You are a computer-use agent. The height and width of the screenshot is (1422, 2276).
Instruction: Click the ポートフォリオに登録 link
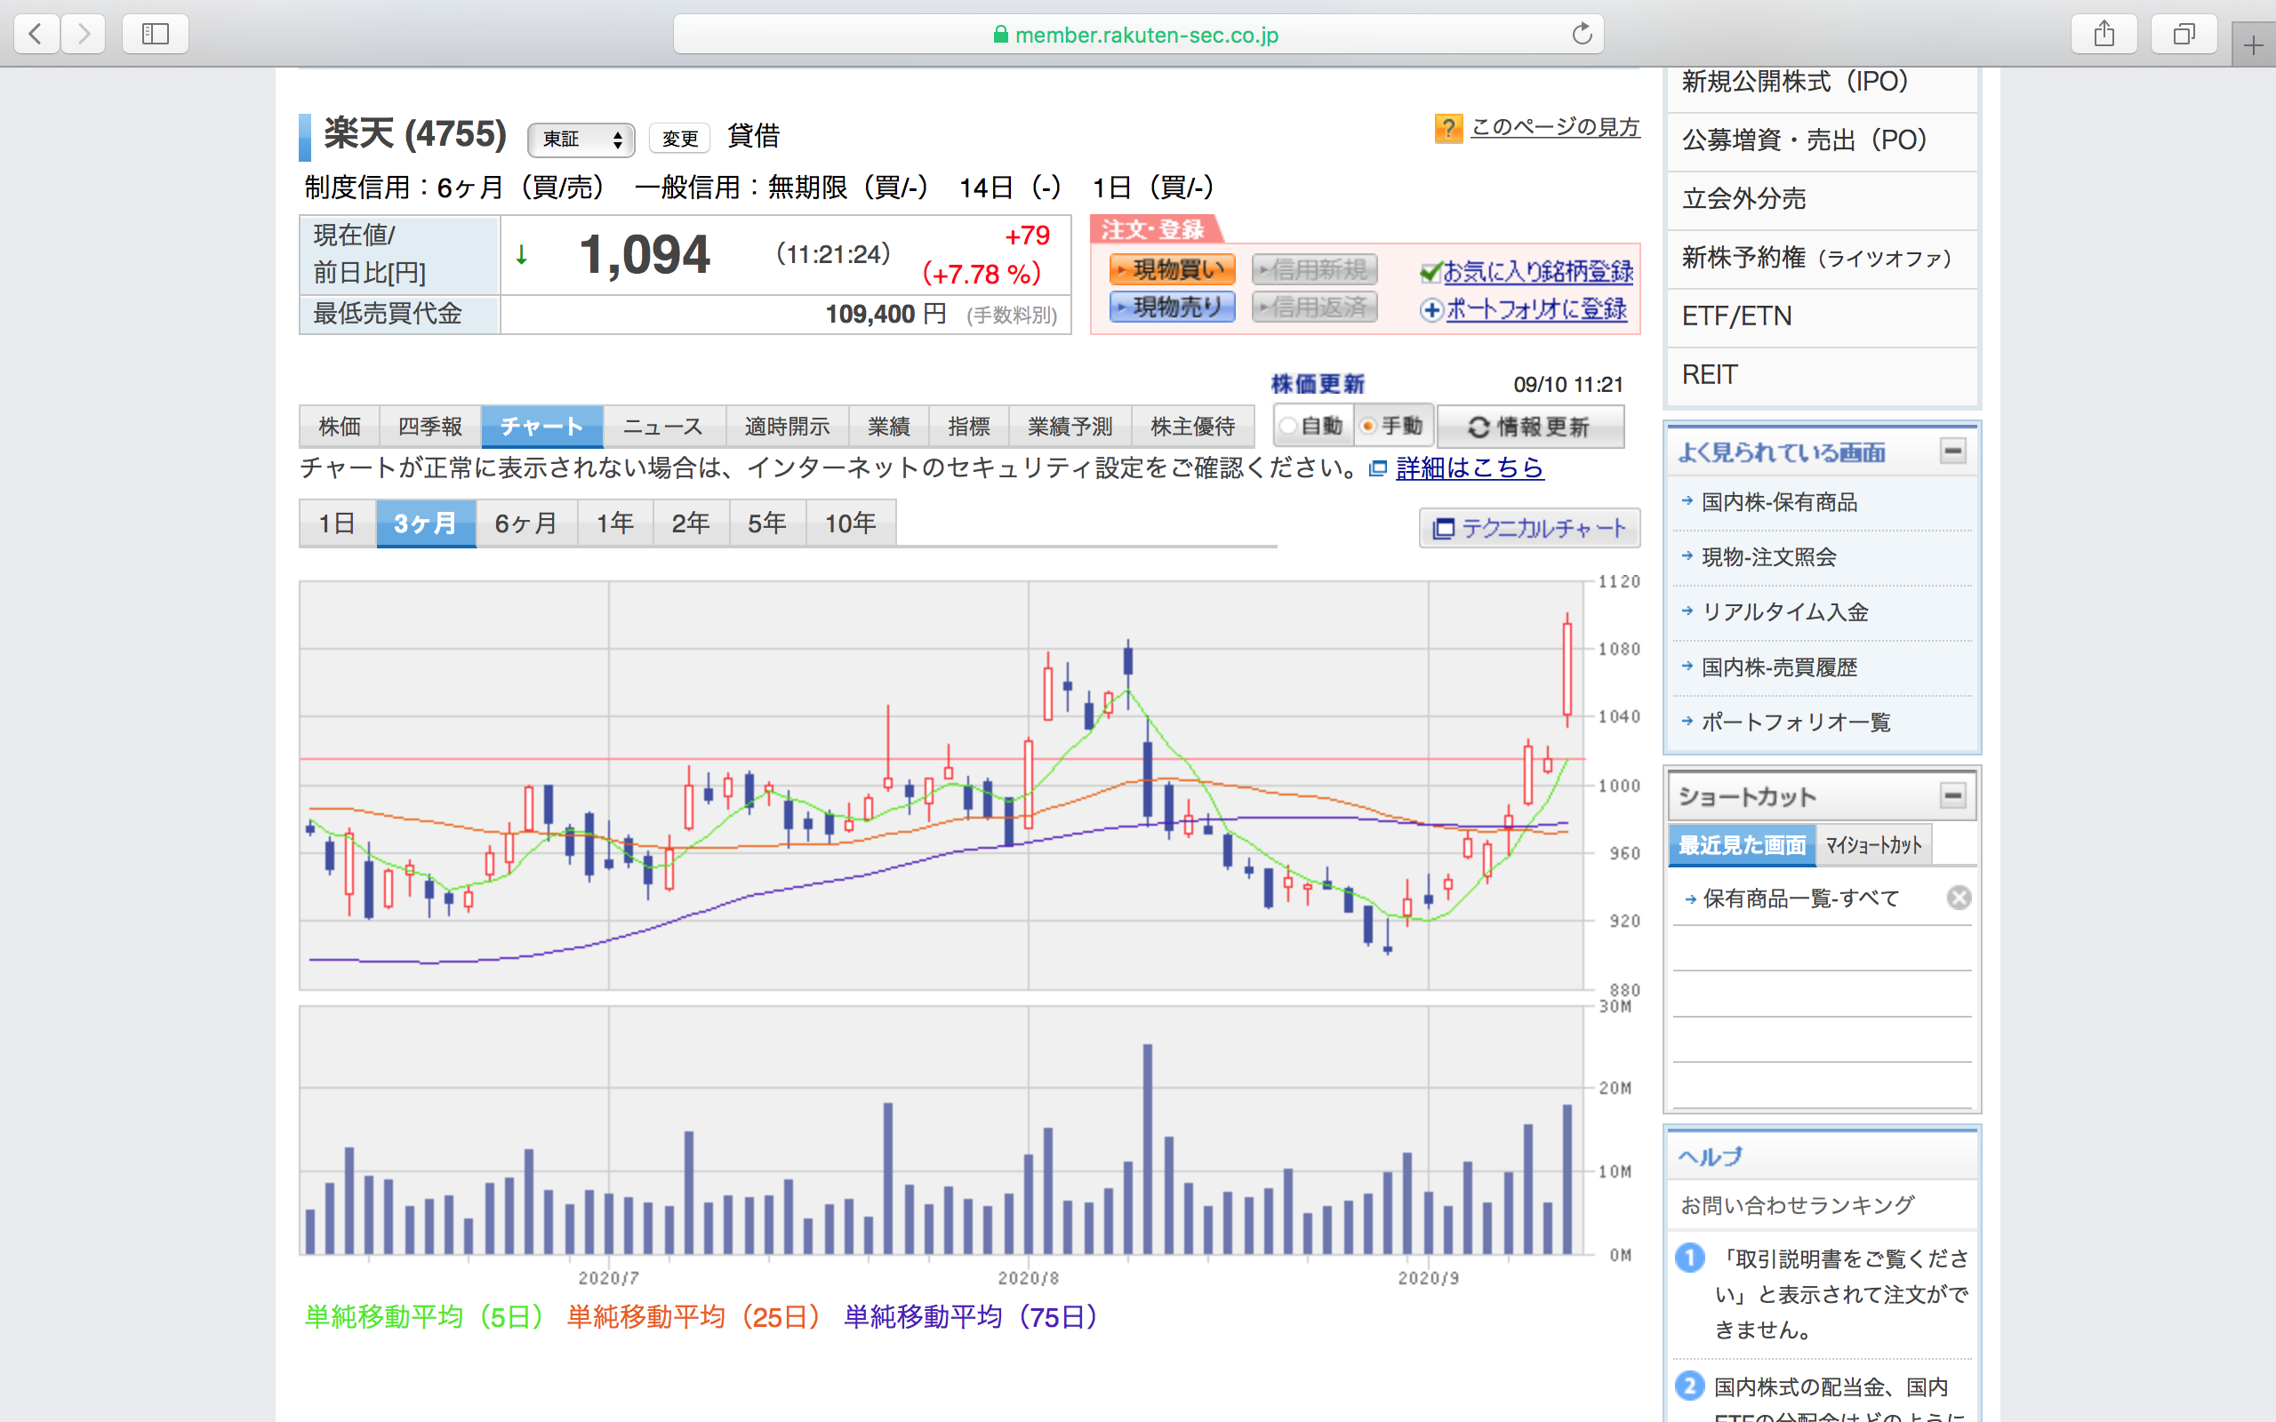1537,309
